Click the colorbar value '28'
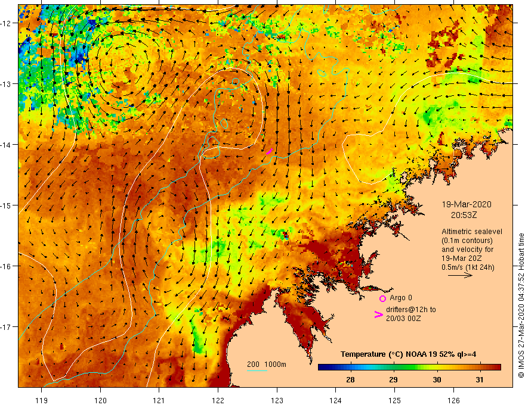The image size is (525, 405). tap(351, 379)
